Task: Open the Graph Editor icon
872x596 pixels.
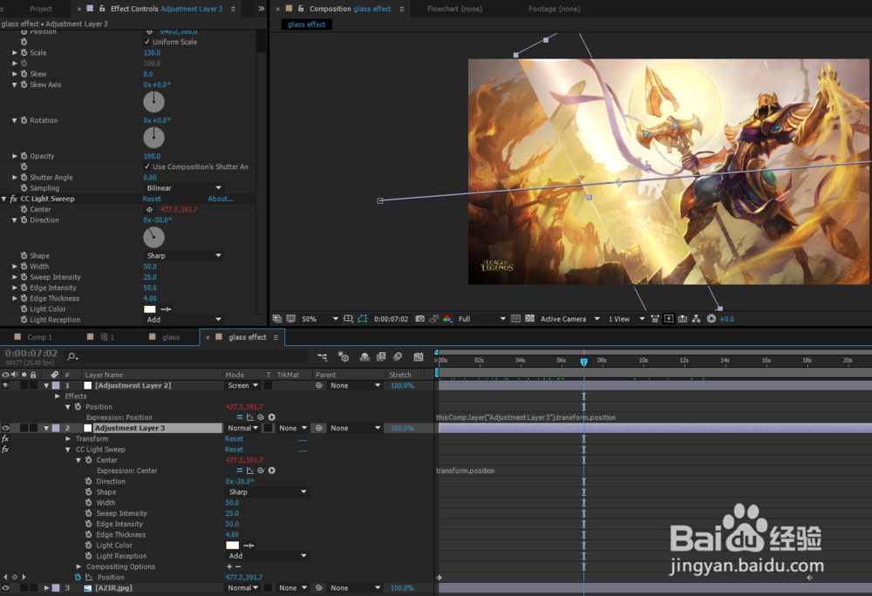Action: (419, 356)
